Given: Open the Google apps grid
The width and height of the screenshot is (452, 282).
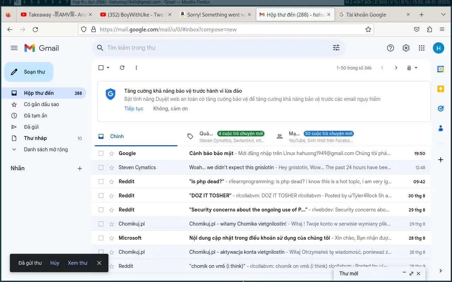Looking at the screenshot, I should (422, 48).
